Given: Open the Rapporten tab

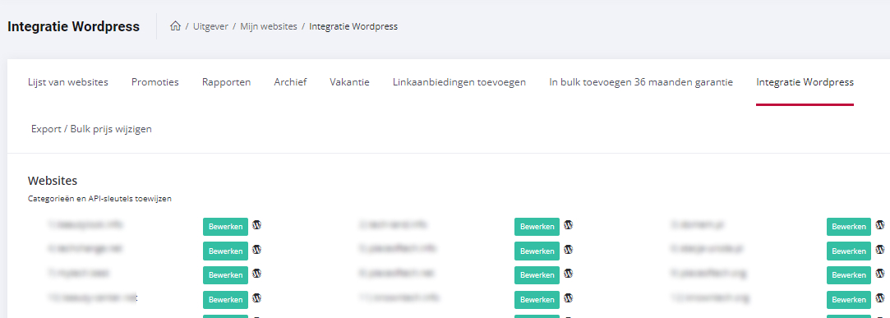Looking at the screenshot, I should point(227,82).
